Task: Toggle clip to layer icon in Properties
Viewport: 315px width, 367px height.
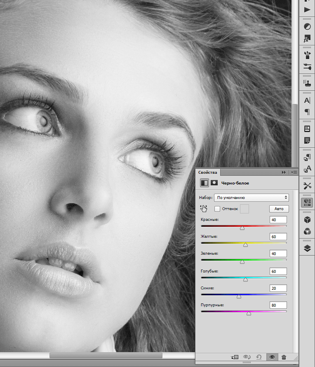Action: (x=235, y=357)
